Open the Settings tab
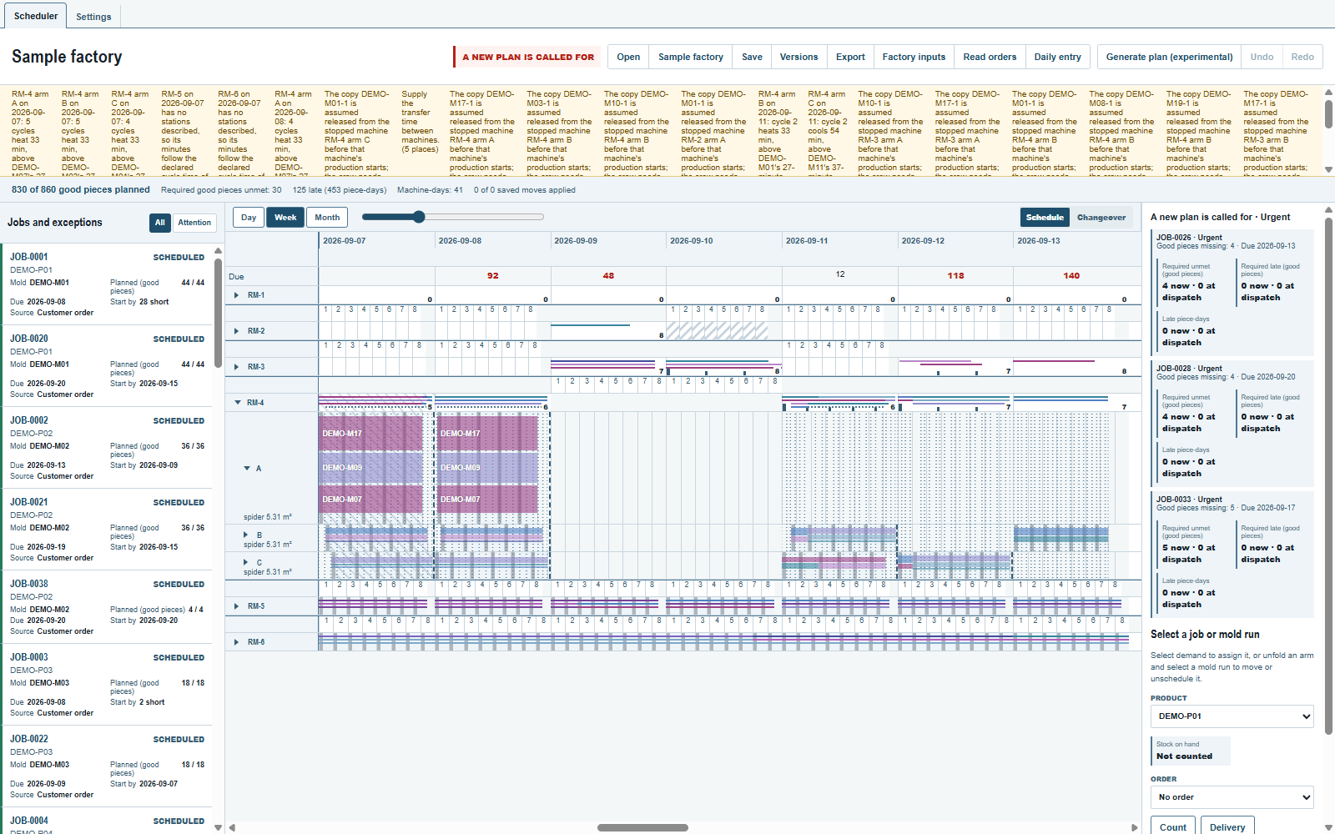Viewport: 1335px width, 834px height. (93, 17)
